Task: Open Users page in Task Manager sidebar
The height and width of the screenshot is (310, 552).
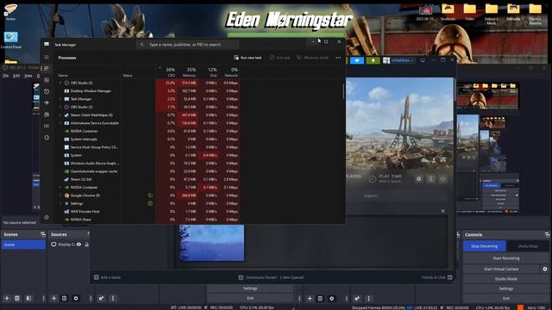Action: (x=47, y=115)
